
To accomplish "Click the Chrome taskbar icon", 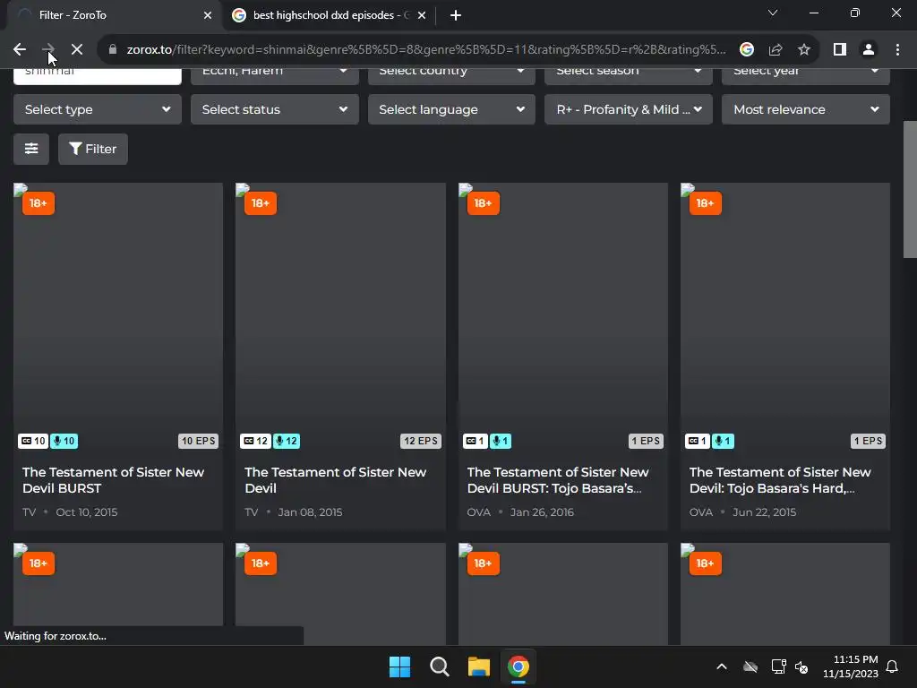I will tap(518, 666).
